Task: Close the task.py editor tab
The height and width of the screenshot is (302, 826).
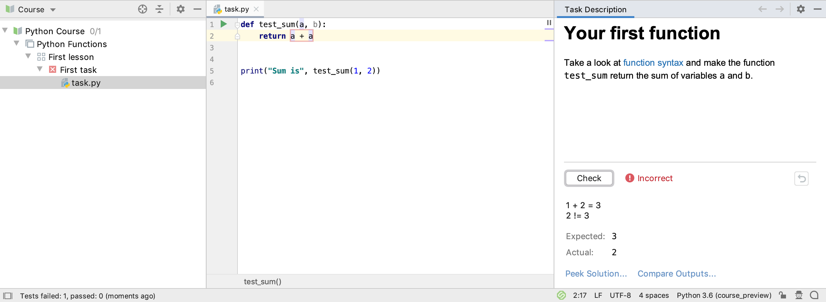Action: (256, 9)
